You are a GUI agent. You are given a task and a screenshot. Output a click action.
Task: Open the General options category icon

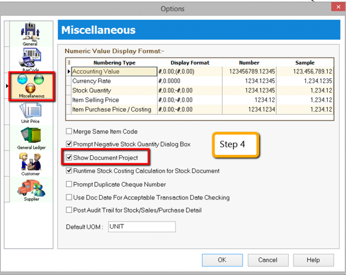30,33
